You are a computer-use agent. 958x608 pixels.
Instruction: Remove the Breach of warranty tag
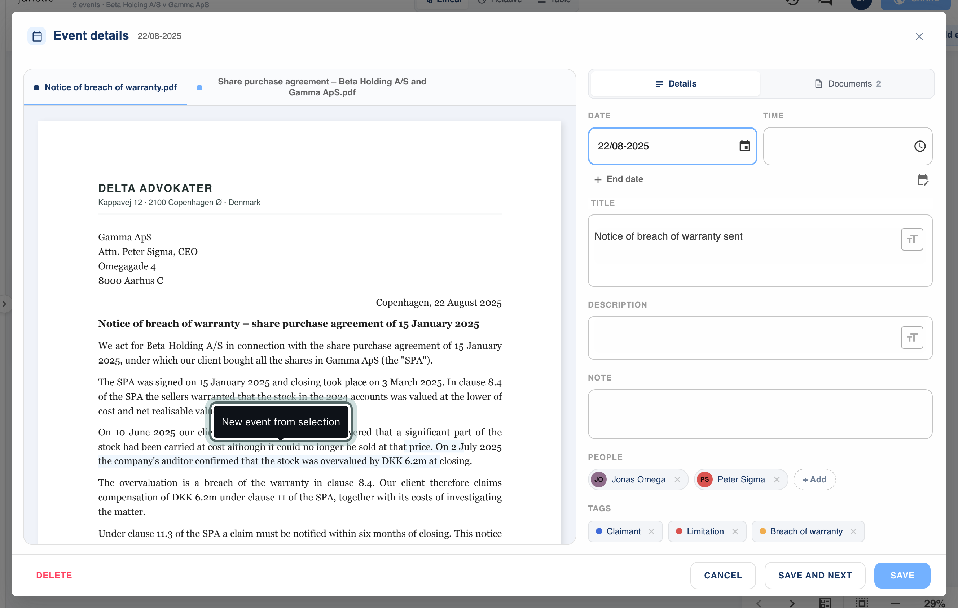(x=853, y=531)
